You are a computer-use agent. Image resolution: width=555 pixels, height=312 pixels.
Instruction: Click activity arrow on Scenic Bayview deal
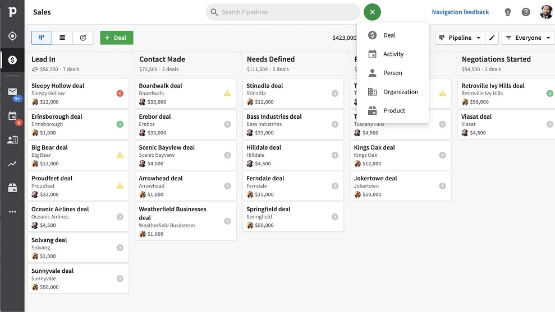pos(227,155)
